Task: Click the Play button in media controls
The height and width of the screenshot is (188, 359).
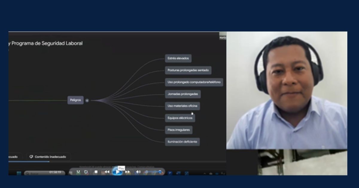Action: [117, 172]
